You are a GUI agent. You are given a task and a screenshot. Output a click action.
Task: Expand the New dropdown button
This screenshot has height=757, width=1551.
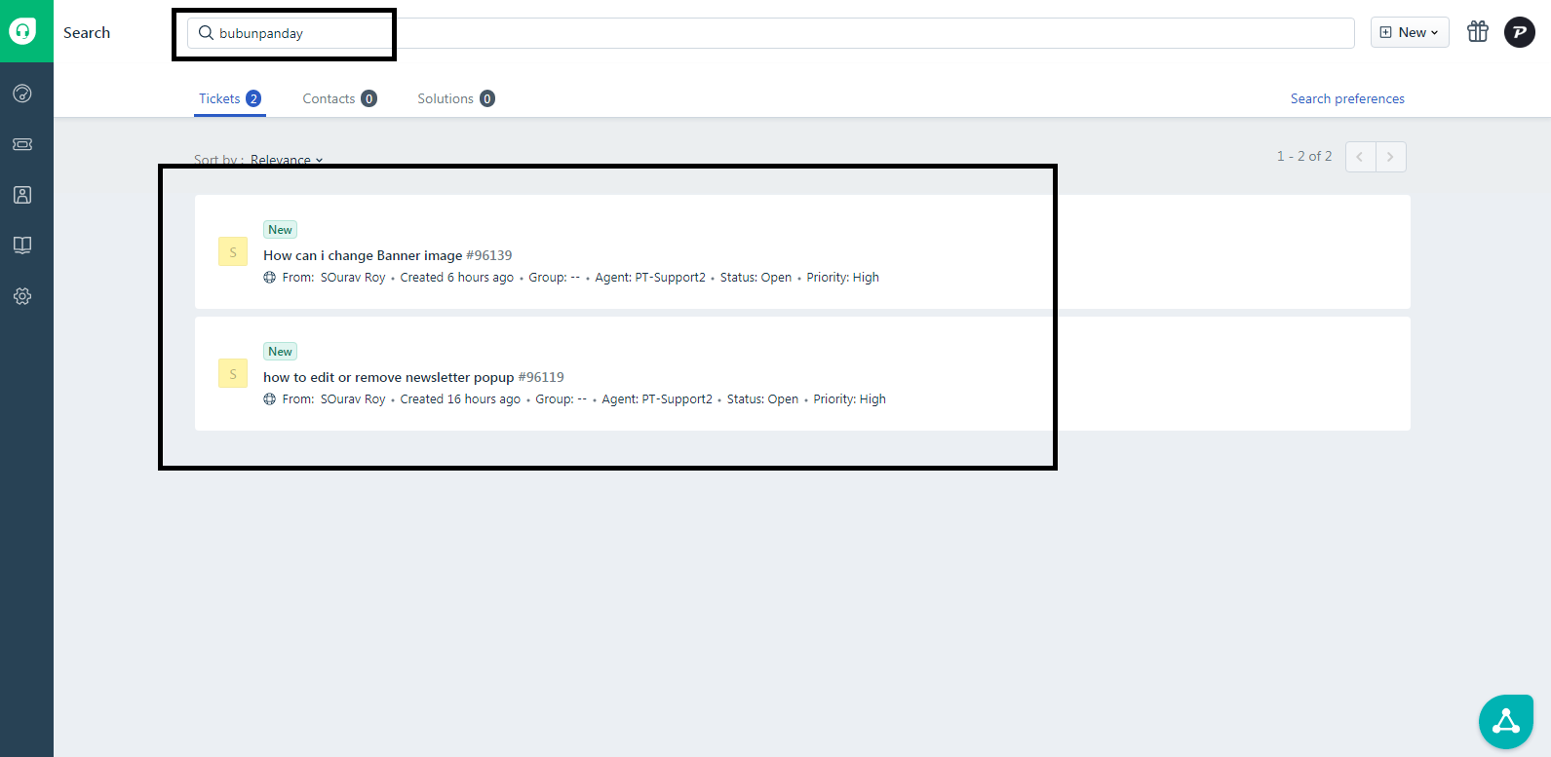[1410, 32]
